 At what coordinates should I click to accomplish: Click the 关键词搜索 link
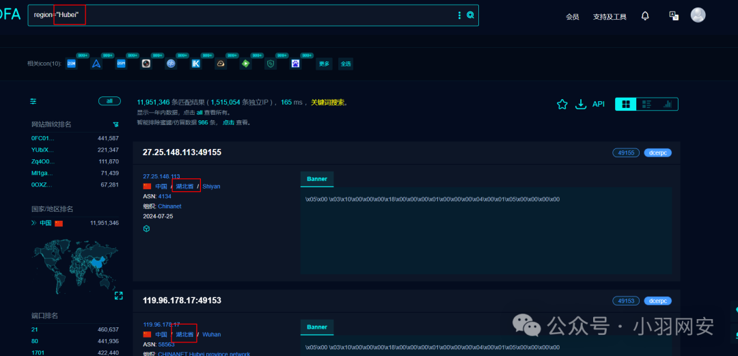pos(329,102)
